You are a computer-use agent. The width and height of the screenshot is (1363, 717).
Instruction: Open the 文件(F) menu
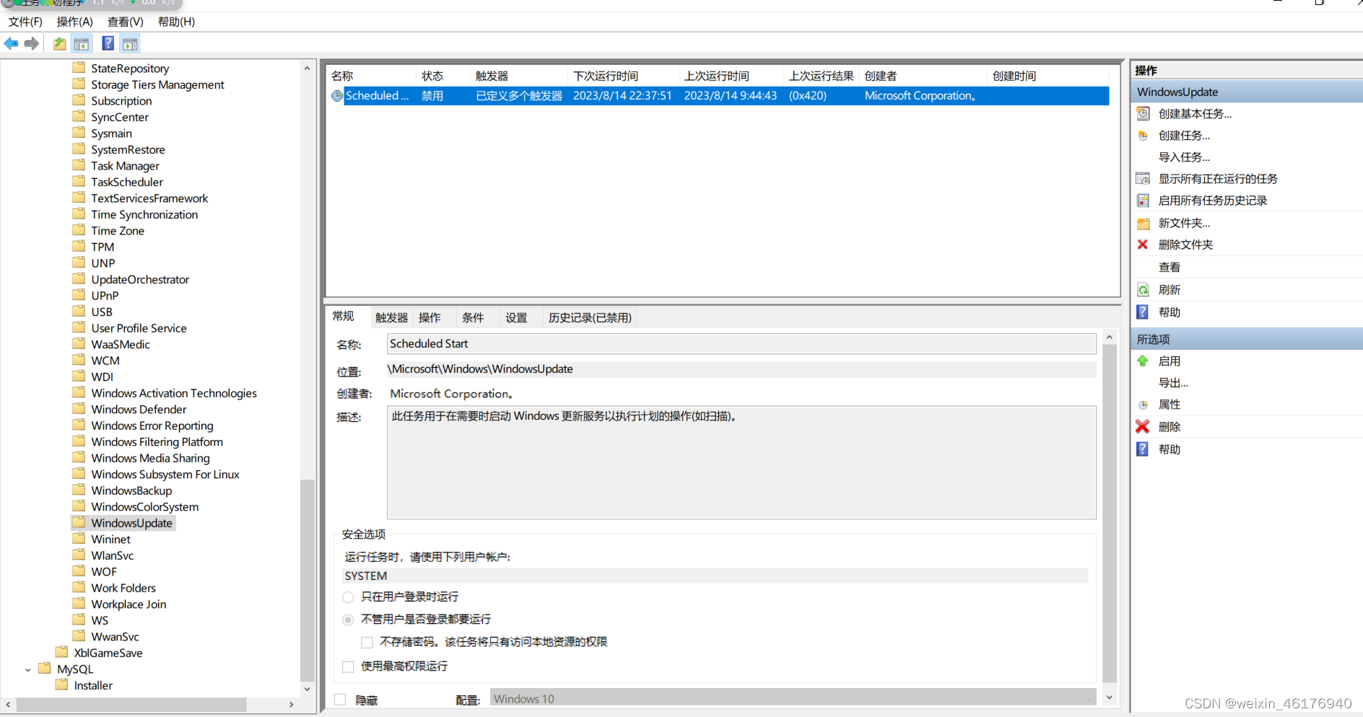point(25,22)
